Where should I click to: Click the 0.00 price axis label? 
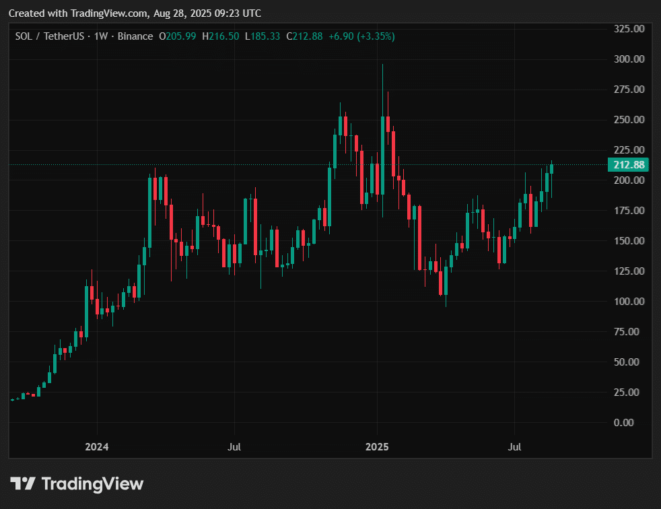tap(633, 422)
